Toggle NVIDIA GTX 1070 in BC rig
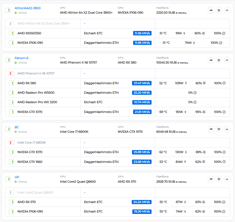 [11, 152]
